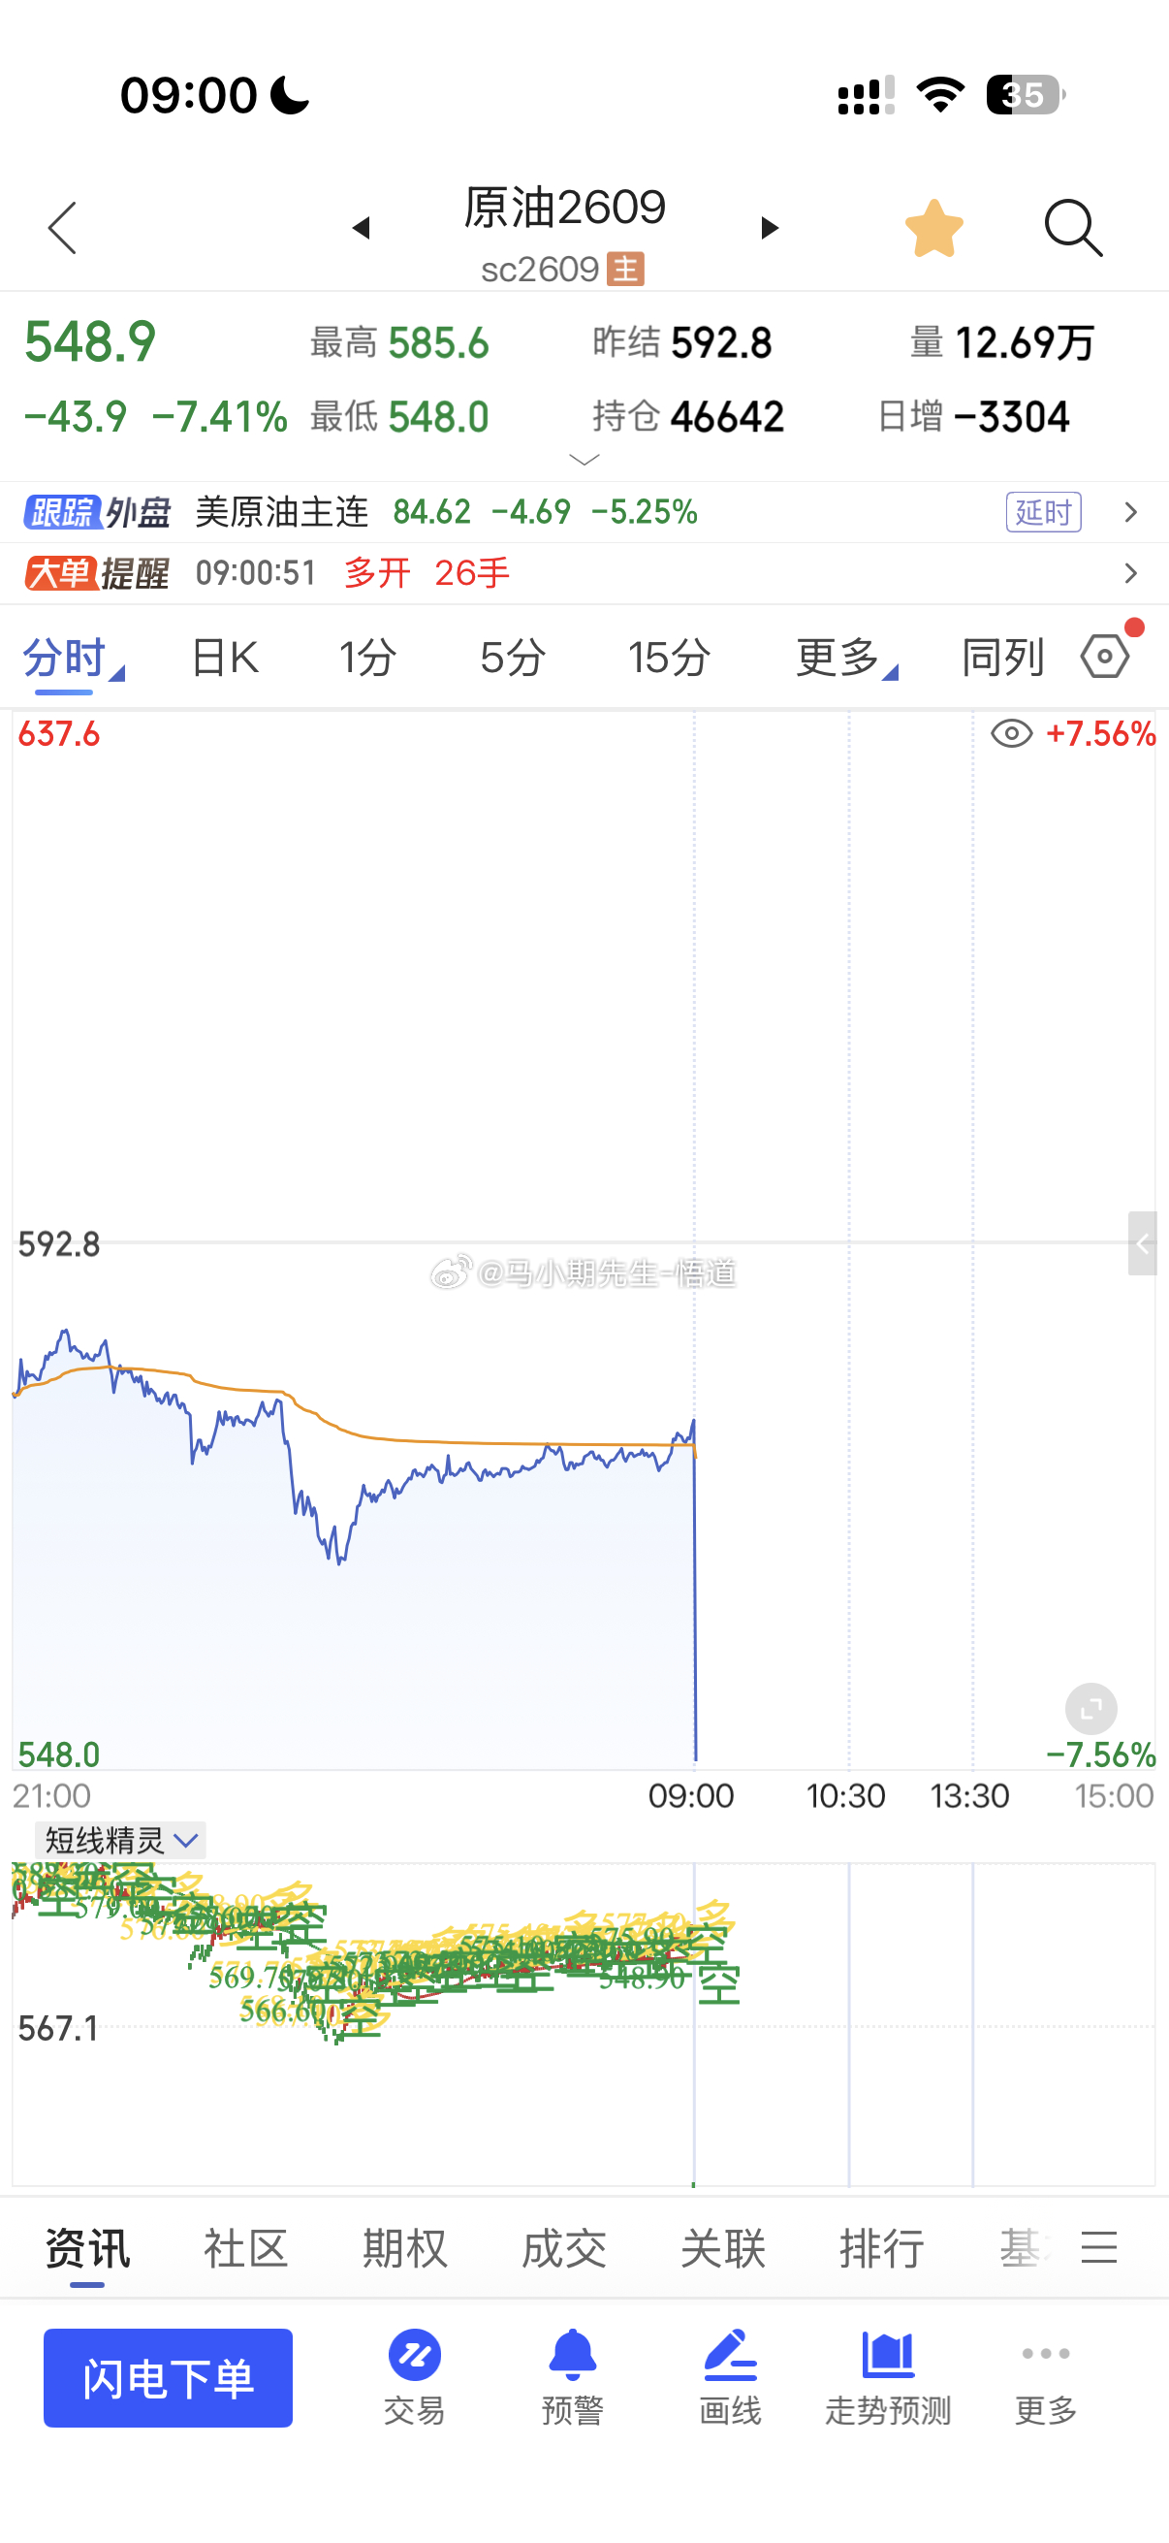
Task: Select the 画线 drawing tool icon
Action: pos(730,2377)
